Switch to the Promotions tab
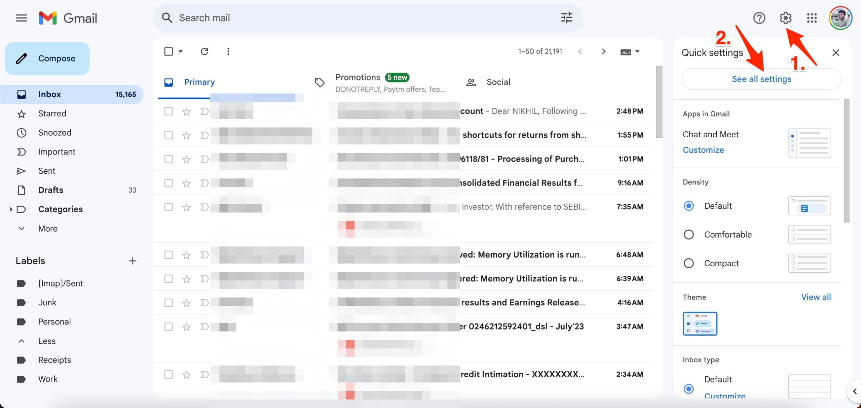Screen dimensions: 861x408 coord(358,77)
